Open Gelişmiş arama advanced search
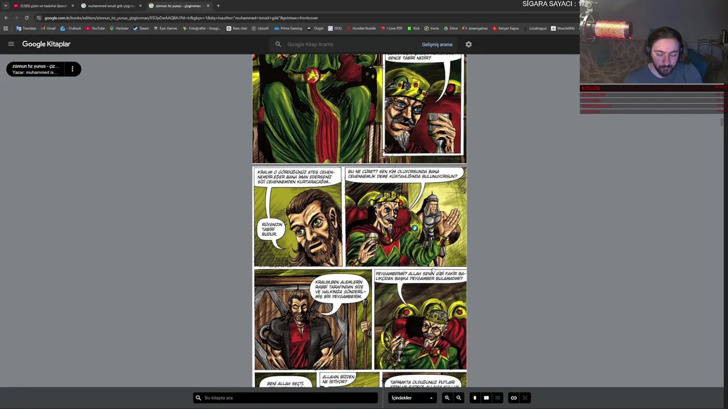Viewport: 728px width, 409px height. [x=437, y=44]
